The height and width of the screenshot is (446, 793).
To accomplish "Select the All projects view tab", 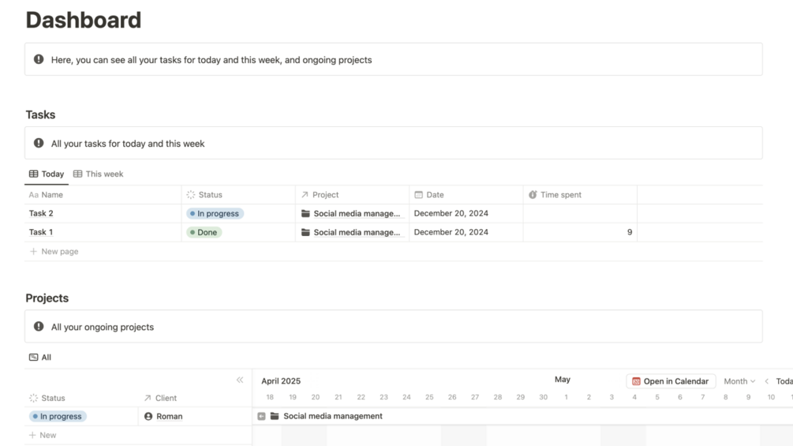I will [x=40, y=357].
